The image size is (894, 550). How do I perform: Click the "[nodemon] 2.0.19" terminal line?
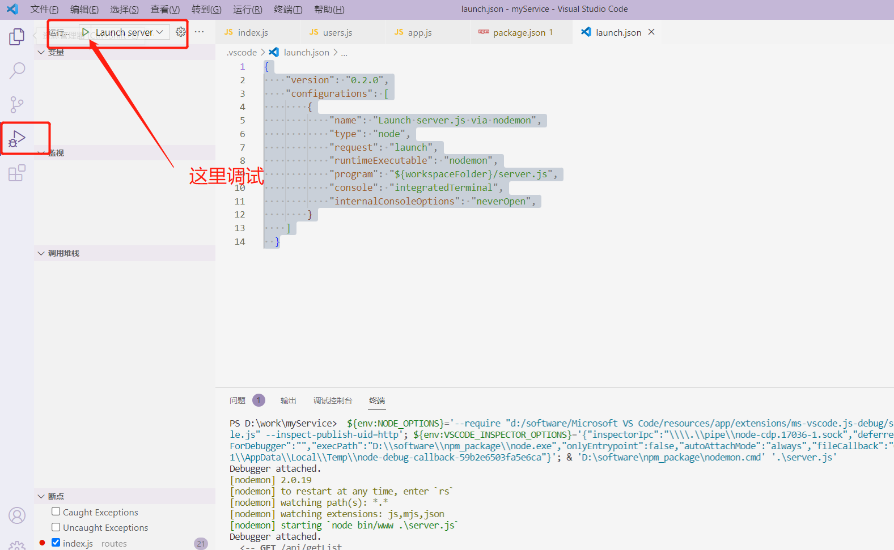270,480
